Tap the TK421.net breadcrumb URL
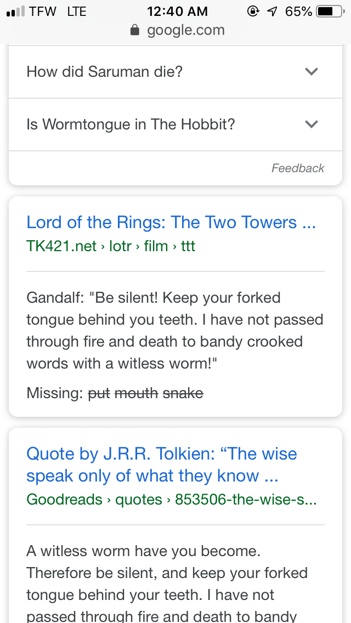Screen dimensions: 351x623 pos(111,246)
